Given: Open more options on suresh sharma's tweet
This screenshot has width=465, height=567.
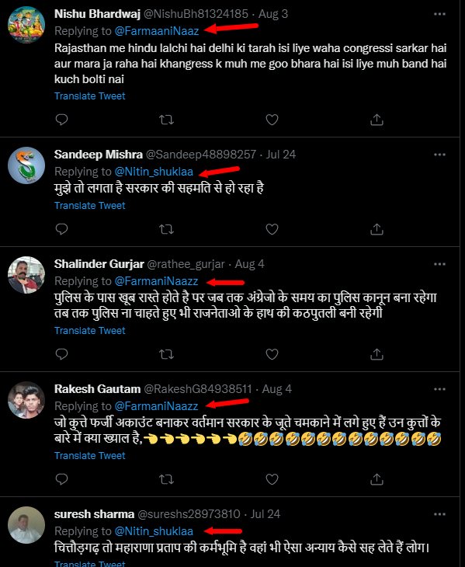Looking at the screenshot, I should coord(439,514).
